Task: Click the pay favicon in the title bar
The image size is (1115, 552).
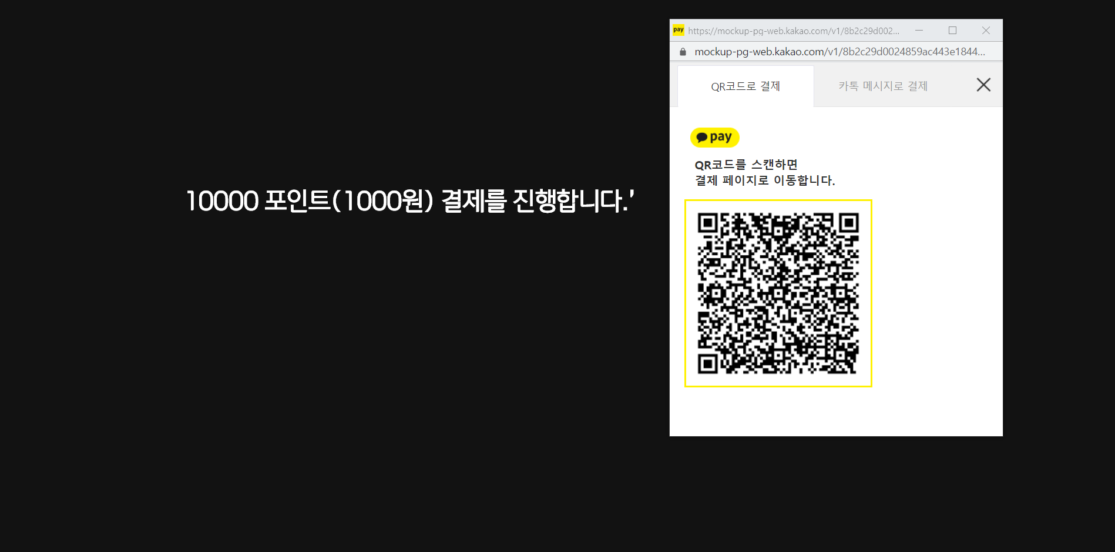Action: tap(679, 30)
